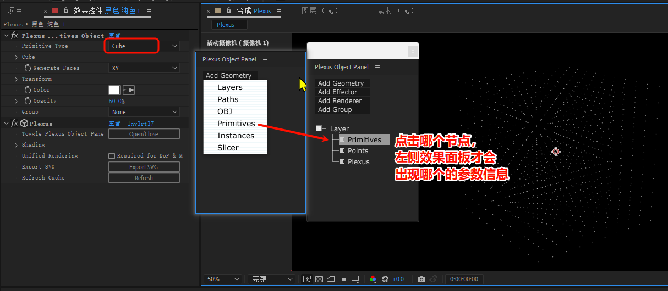Viewport: 668px width, 291px height.
Task: Toggle stopwatch for Generate Faces
Action: point(28,68)
